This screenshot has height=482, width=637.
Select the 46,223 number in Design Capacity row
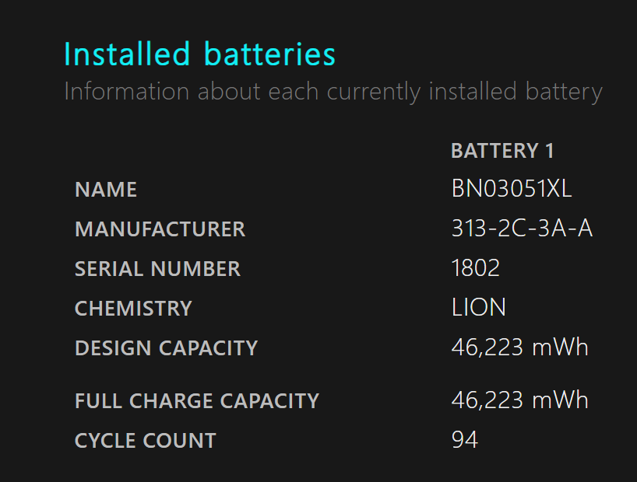487,348
